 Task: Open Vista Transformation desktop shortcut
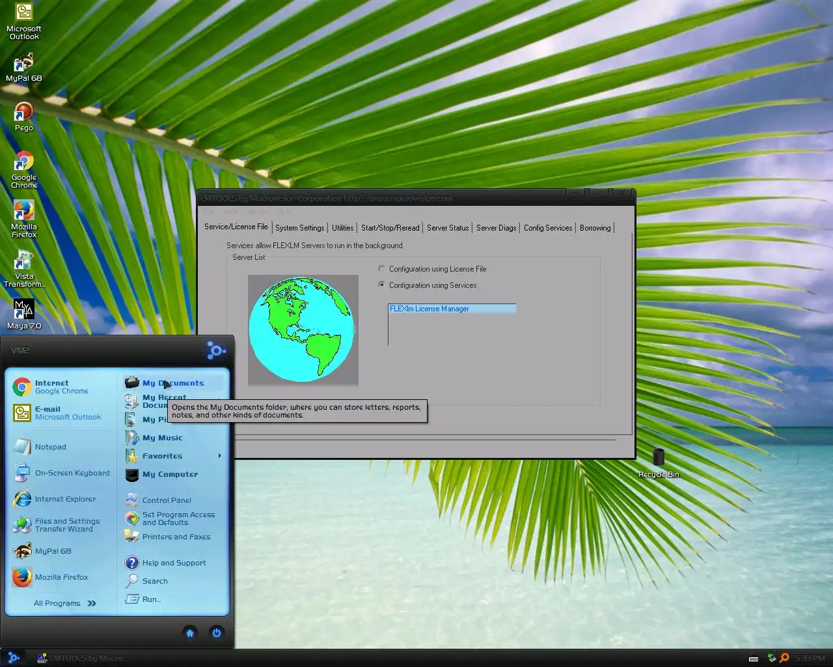pos(24,269)
